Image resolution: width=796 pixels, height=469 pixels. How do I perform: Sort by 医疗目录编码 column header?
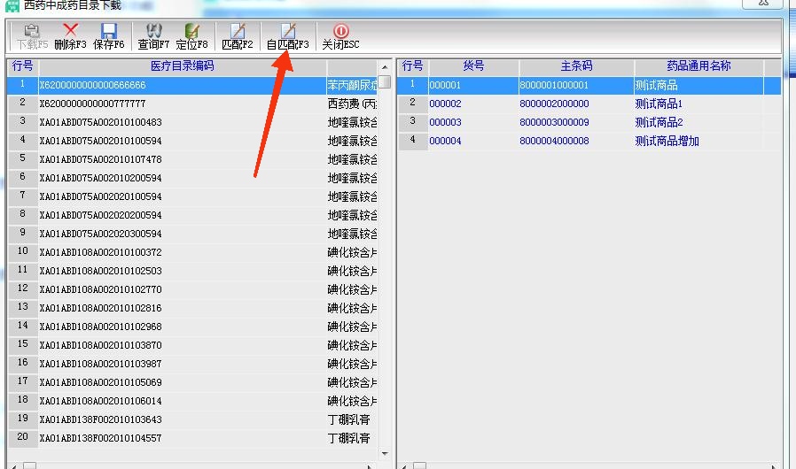pyautogui.click(x=183, y=66)
